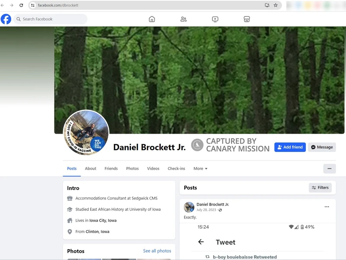This screenshot has height=260, width=346.
Task: Click the site information icon in the address bar
Action: 33,5
